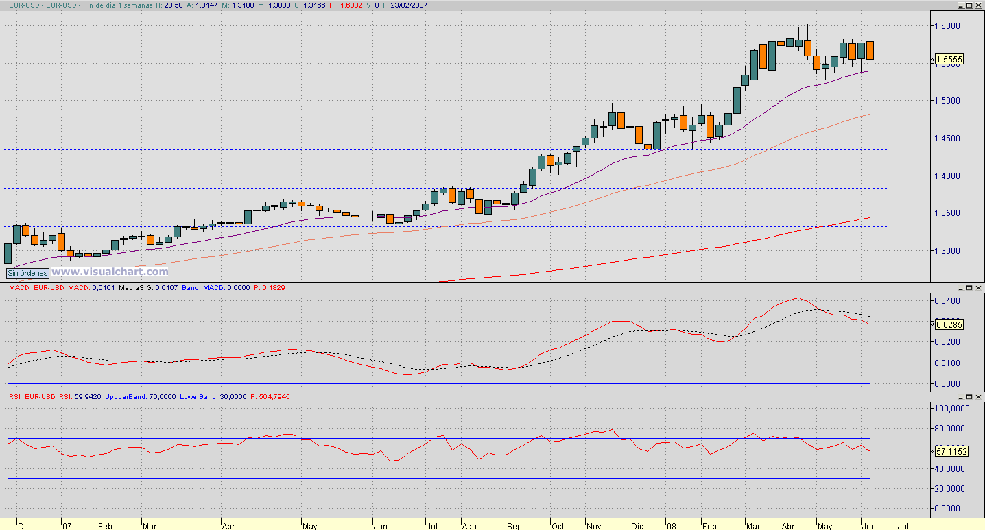Click the P: 0,1829 value in MACD header

[x=270, y=288]
